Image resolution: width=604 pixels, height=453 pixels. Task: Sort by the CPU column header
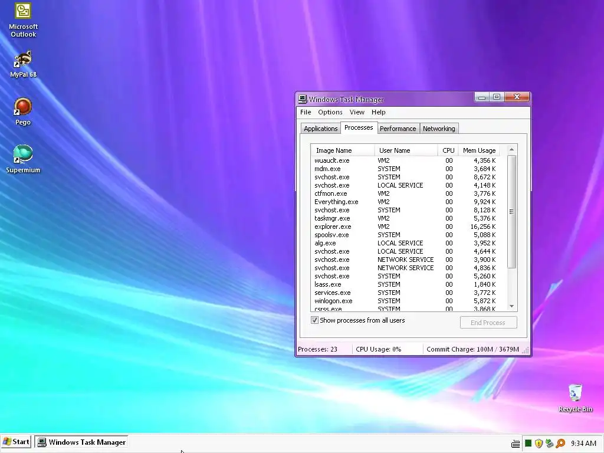pyautogui.click(x=448, y=150)
